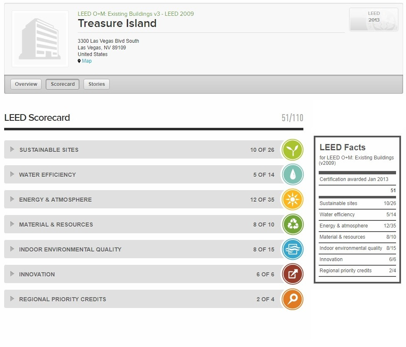Click the 12 OF 35 score

[262, 200]
